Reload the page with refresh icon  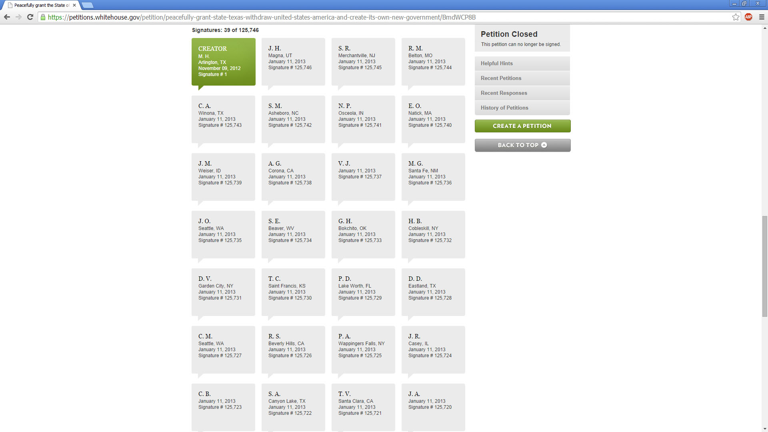point(30,17)
